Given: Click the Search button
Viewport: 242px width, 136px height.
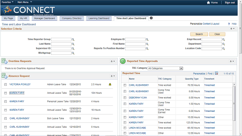Looking at the screenshot, I should click(199, 34).
